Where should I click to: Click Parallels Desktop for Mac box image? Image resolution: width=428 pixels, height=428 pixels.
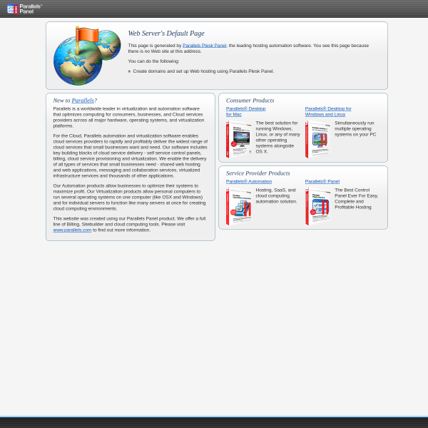238,139
